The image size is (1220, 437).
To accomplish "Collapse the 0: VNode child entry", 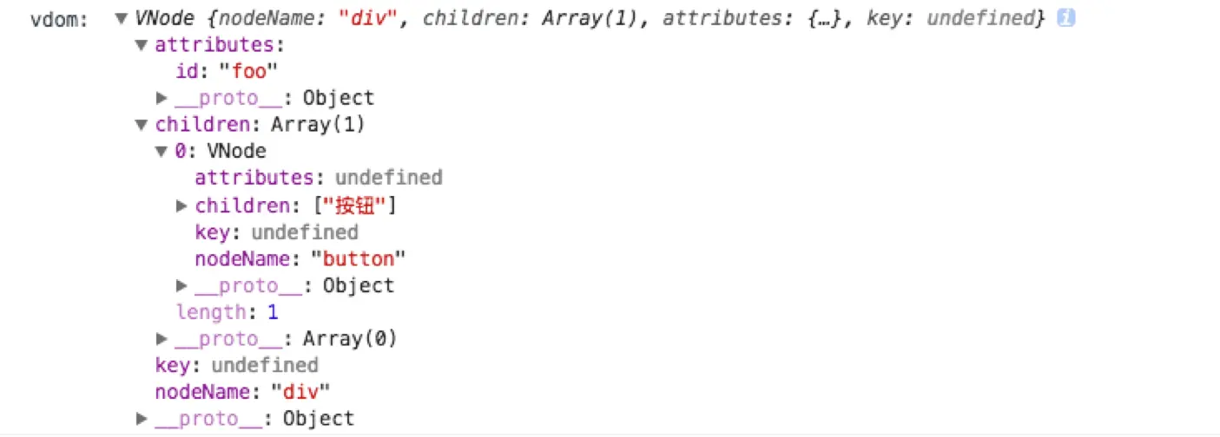I will click(162, 152).
